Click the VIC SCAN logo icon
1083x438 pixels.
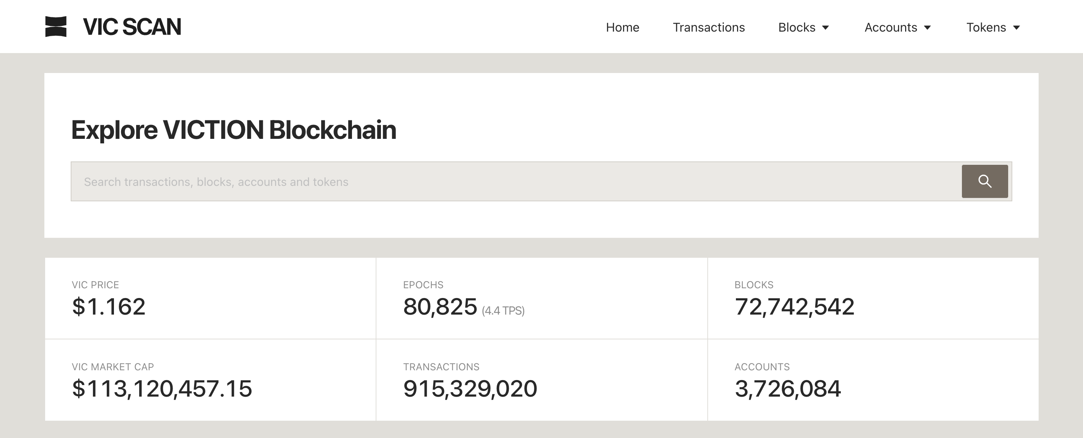pyautogui.click(x=56, y=26)
